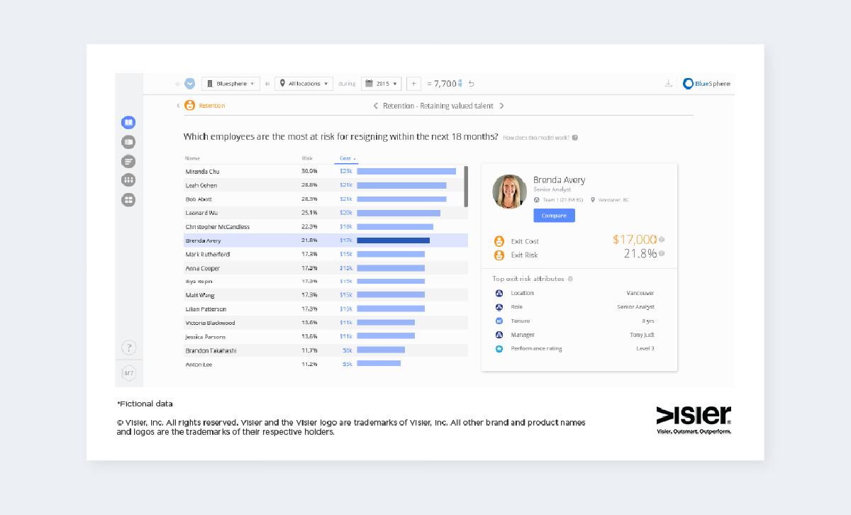Select employee Matt Wang
This screenshot has height=515, width=851.
coord(200,295)
